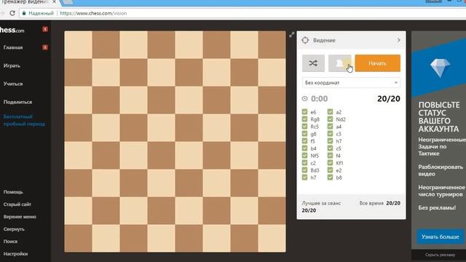Viewport: 466px width, 262px height.
Task: Toggle the checkbox next to b8
Action: point(330,178)
